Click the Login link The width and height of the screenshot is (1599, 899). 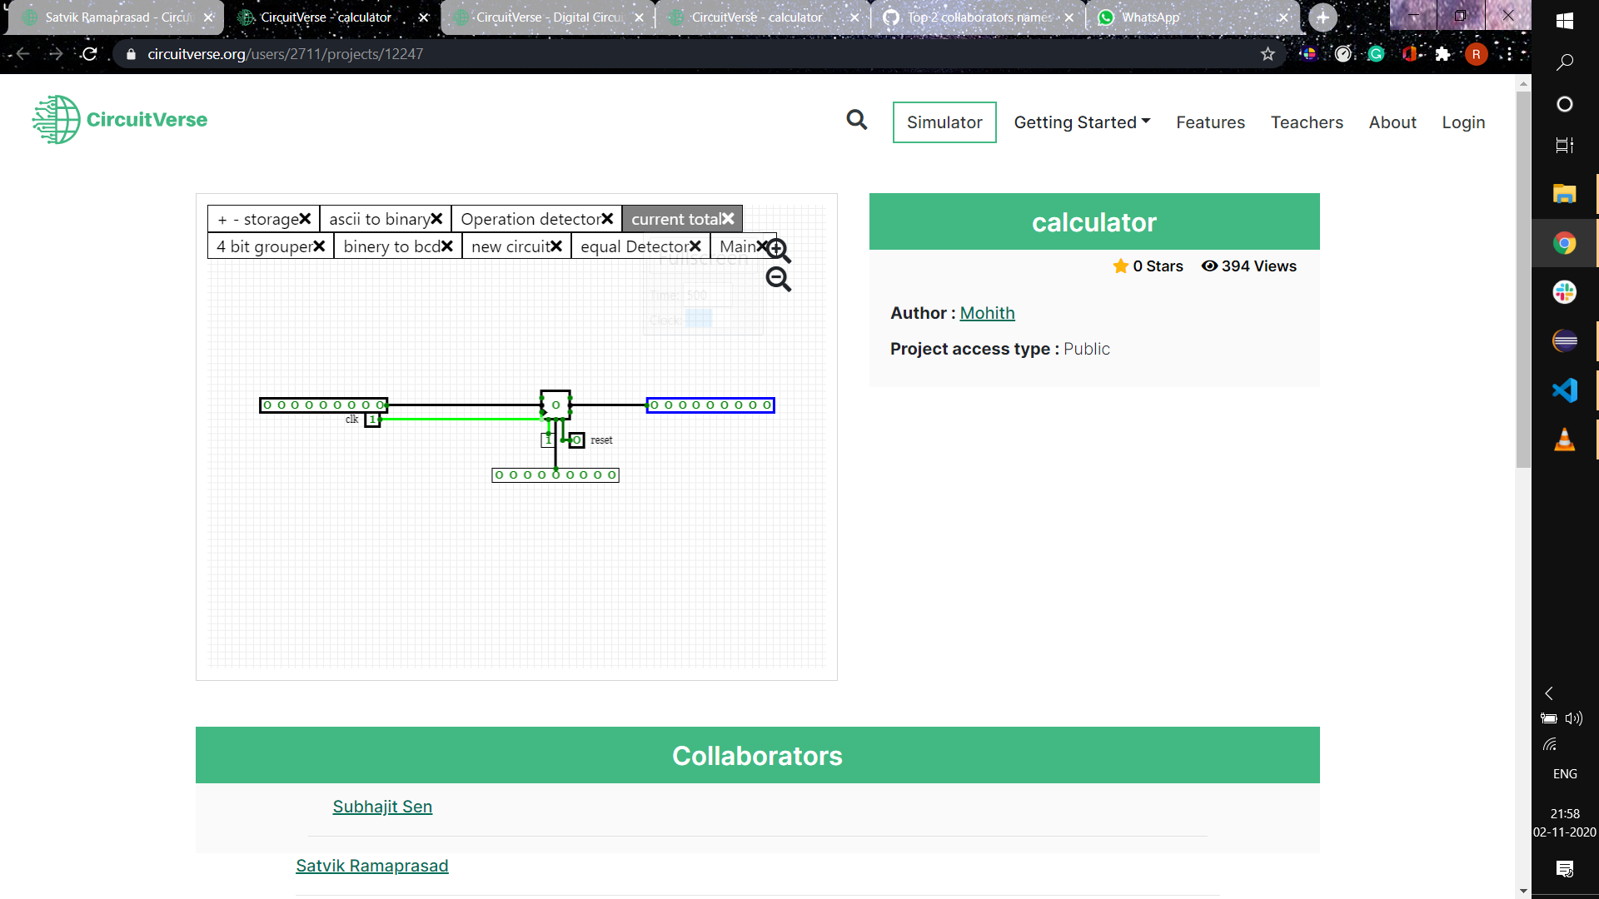(x=1463, y=122)
